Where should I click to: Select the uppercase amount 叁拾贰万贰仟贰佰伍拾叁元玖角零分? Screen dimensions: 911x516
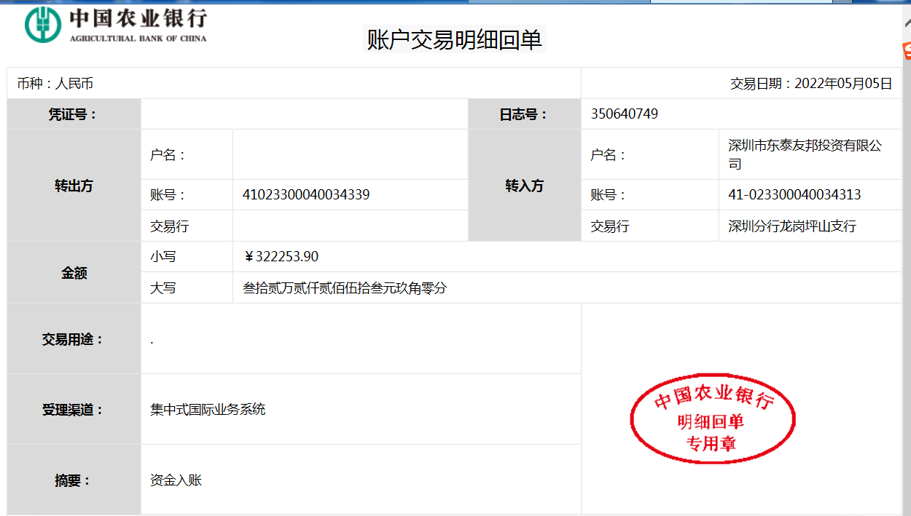click(345, 288)
